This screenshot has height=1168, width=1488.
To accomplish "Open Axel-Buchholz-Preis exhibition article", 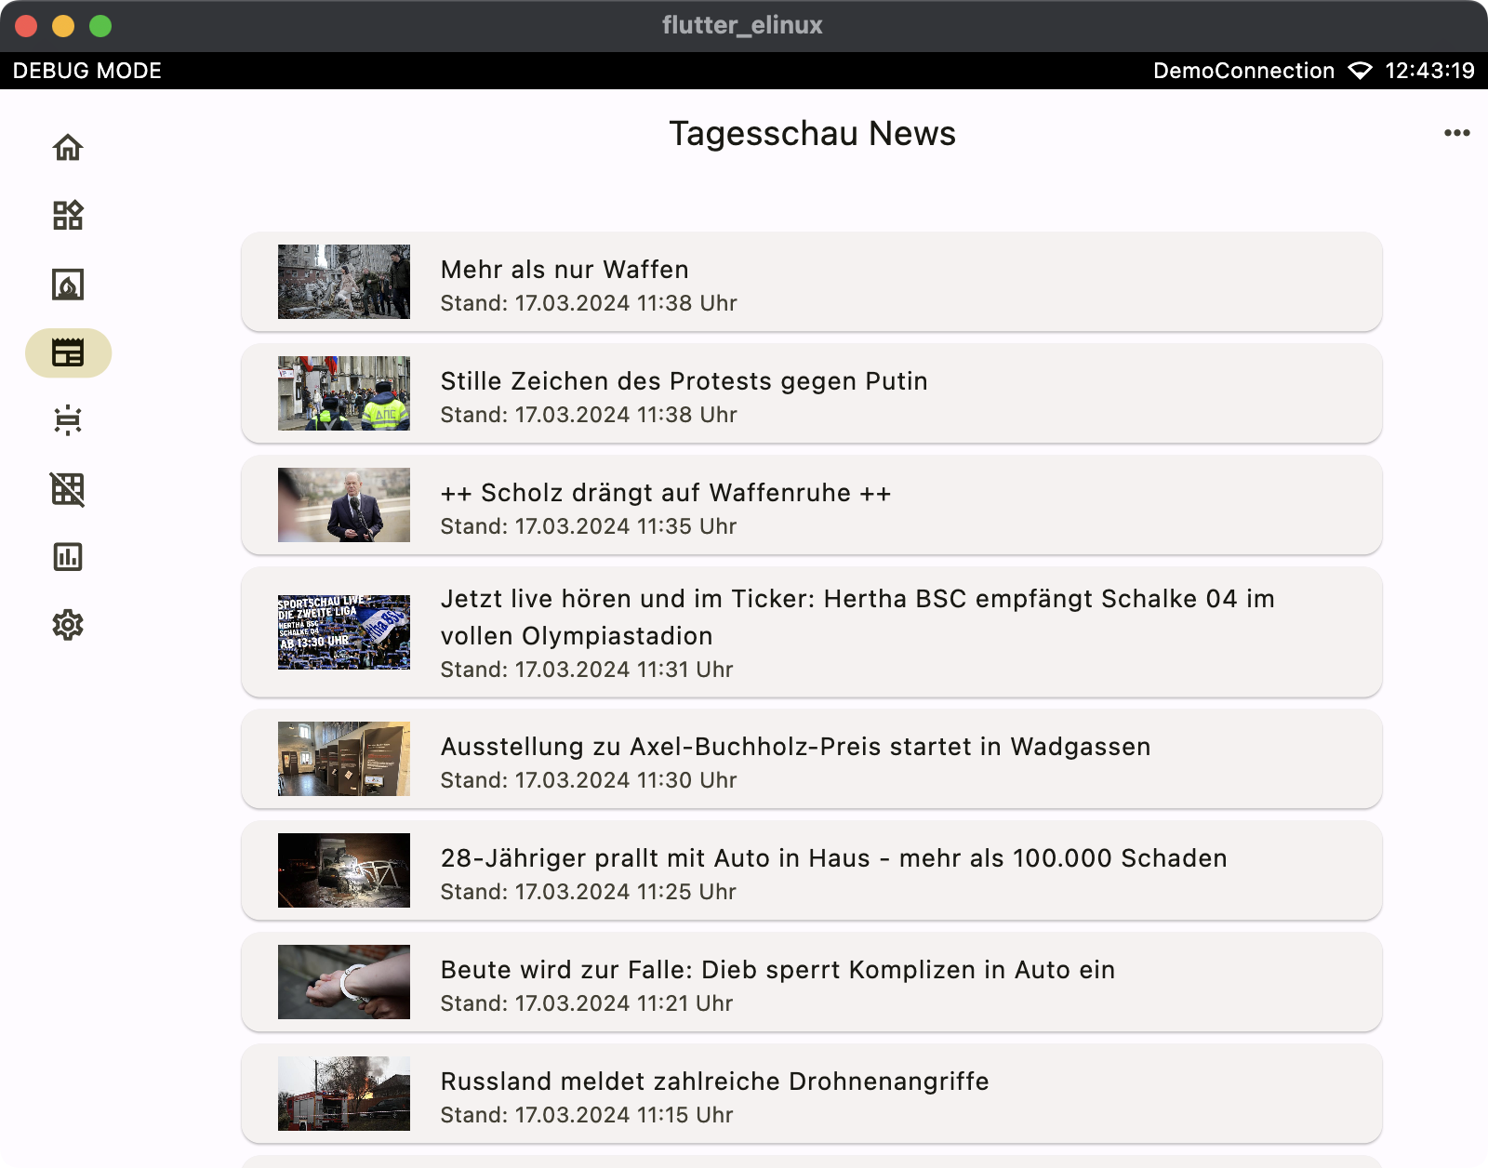I will tap(812, 759).
